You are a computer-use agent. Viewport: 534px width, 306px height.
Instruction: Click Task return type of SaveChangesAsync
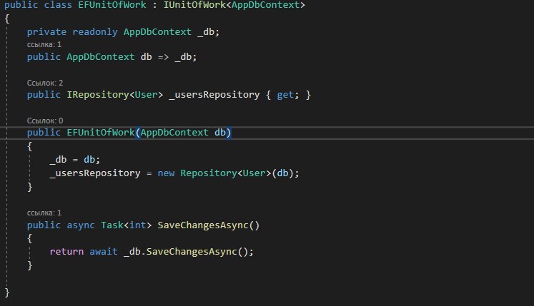(x=112, y=225)
